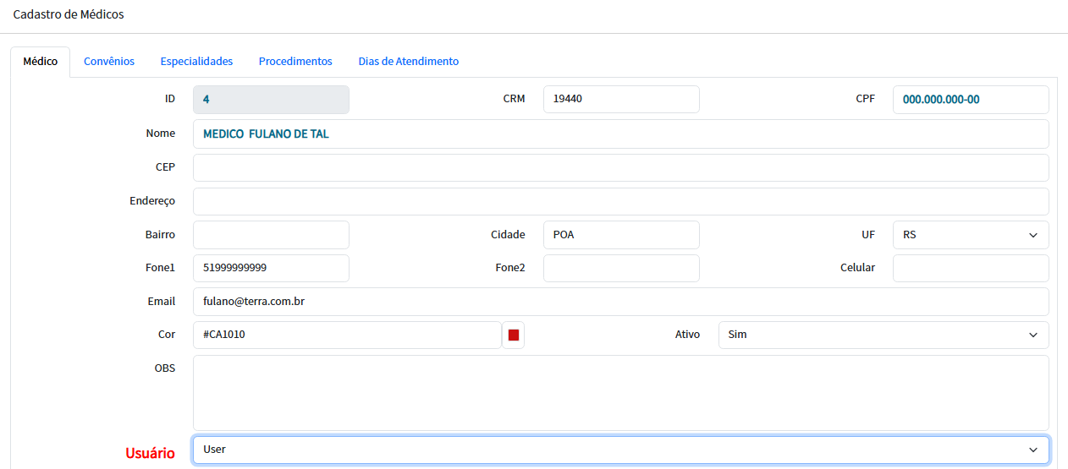1068x469 pixels.
Task: Click the Fone1 phone number field
Action: pos(271,268)
